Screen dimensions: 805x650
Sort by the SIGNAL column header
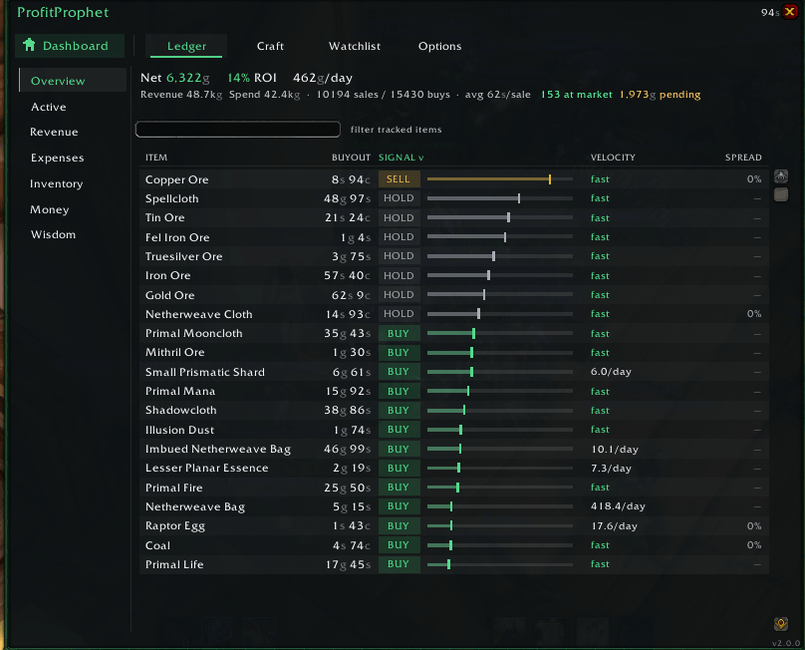[401, 158]
